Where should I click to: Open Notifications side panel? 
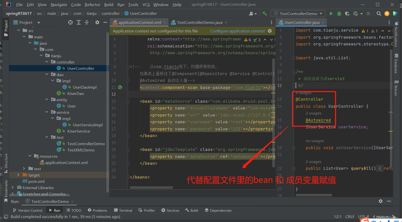click(396, 34)
